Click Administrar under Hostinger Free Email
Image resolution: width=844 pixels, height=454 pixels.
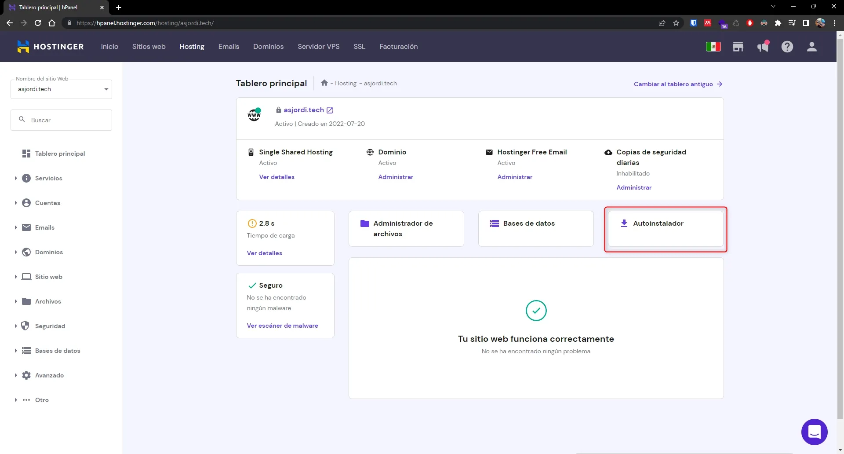(x=515, y=177)
